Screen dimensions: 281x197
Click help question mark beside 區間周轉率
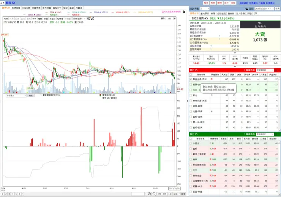pos(211,49)
